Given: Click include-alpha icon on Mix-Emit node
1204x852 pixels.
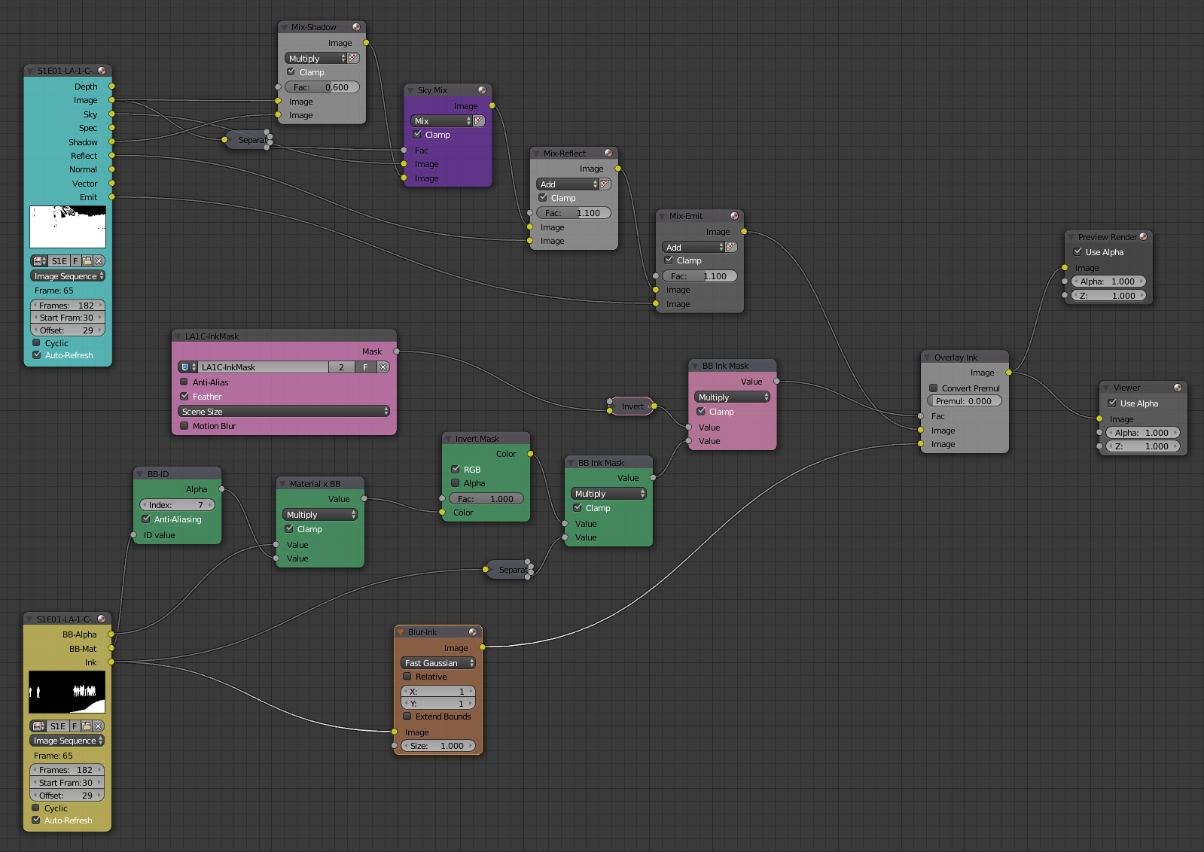Looking at the screenshot, I should 731,248.
